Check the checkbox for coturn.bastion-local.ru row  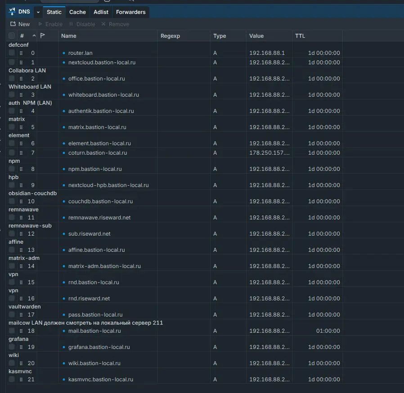(x=12, y=153)
